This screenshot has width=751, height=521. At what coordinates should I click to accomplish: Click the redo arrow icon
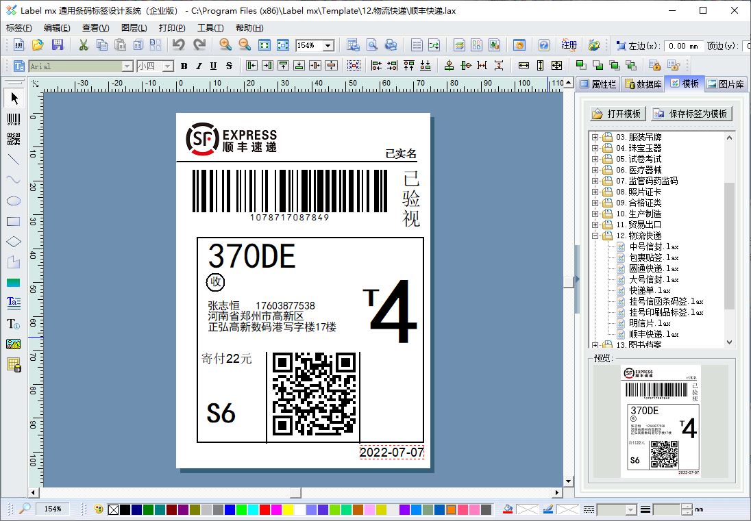tap(199, 45)
